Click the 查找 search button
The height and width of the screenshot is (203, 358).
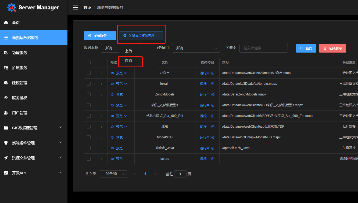[x=306, y=48]
